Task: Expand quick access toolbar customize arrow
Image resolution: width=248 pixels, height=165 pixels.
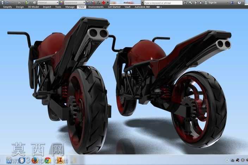Action: click(108, 2)
